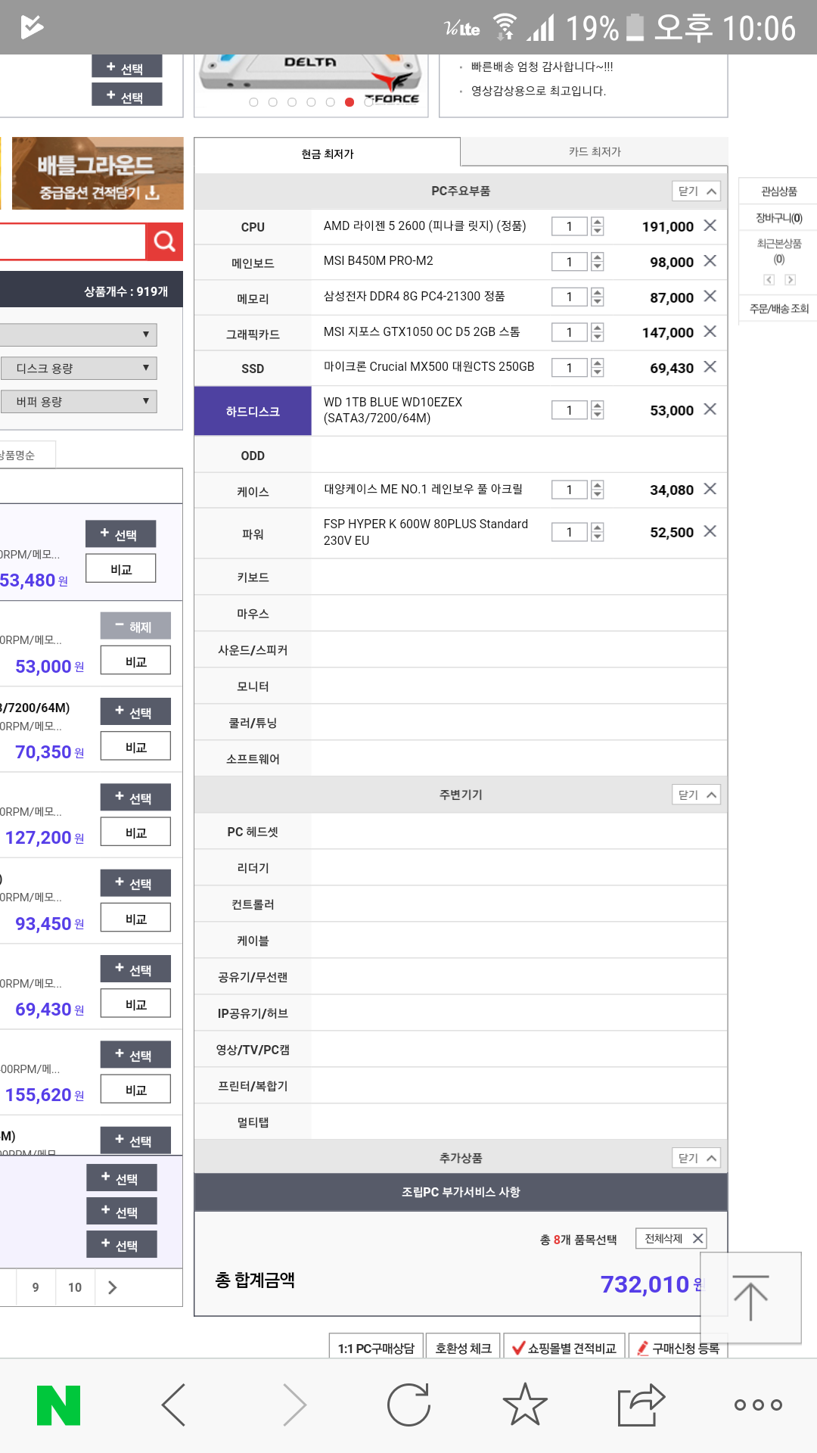The height and width of the screenshot is (1453, 817).
Task: Switch to the 현금 최저가 tab
Action: 328,154
